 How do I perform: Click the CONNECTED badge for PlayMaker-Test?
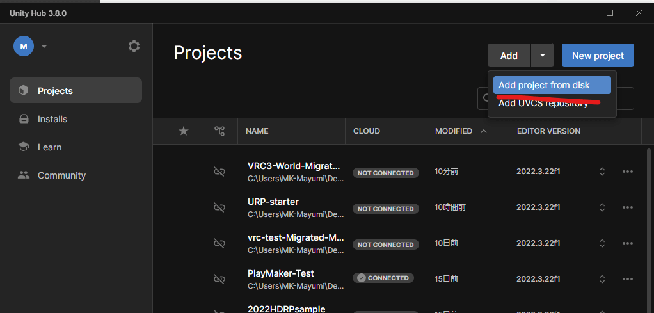[x=383, y=278]
